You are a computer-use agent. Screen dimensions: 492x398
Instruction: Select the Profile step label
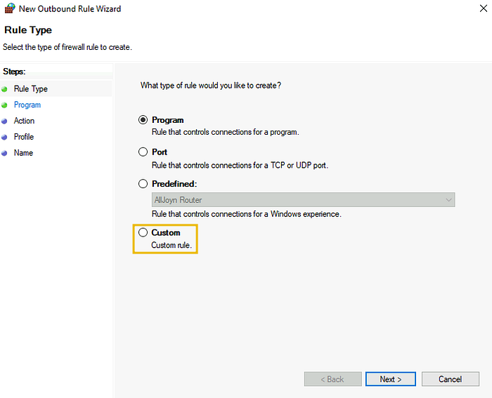24,138
